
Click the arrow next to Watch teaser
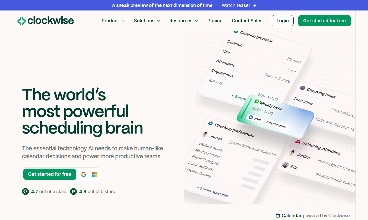[x=254, y=5]
